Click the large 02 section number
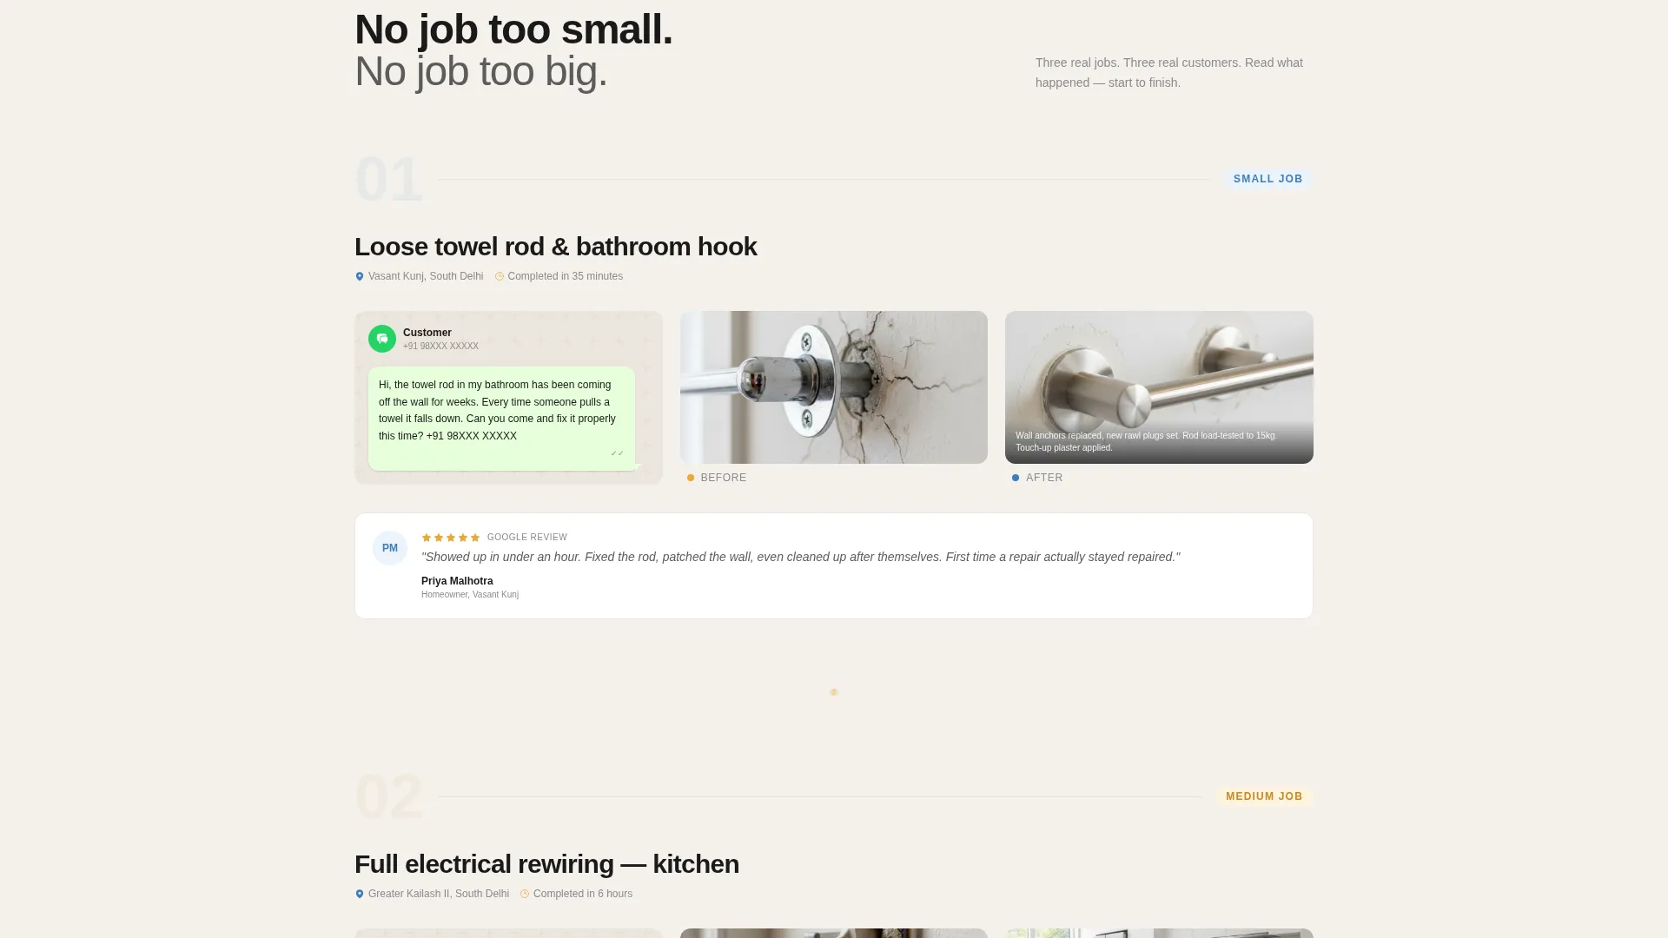The image size is (1668, 938). (x=388, y=797)
